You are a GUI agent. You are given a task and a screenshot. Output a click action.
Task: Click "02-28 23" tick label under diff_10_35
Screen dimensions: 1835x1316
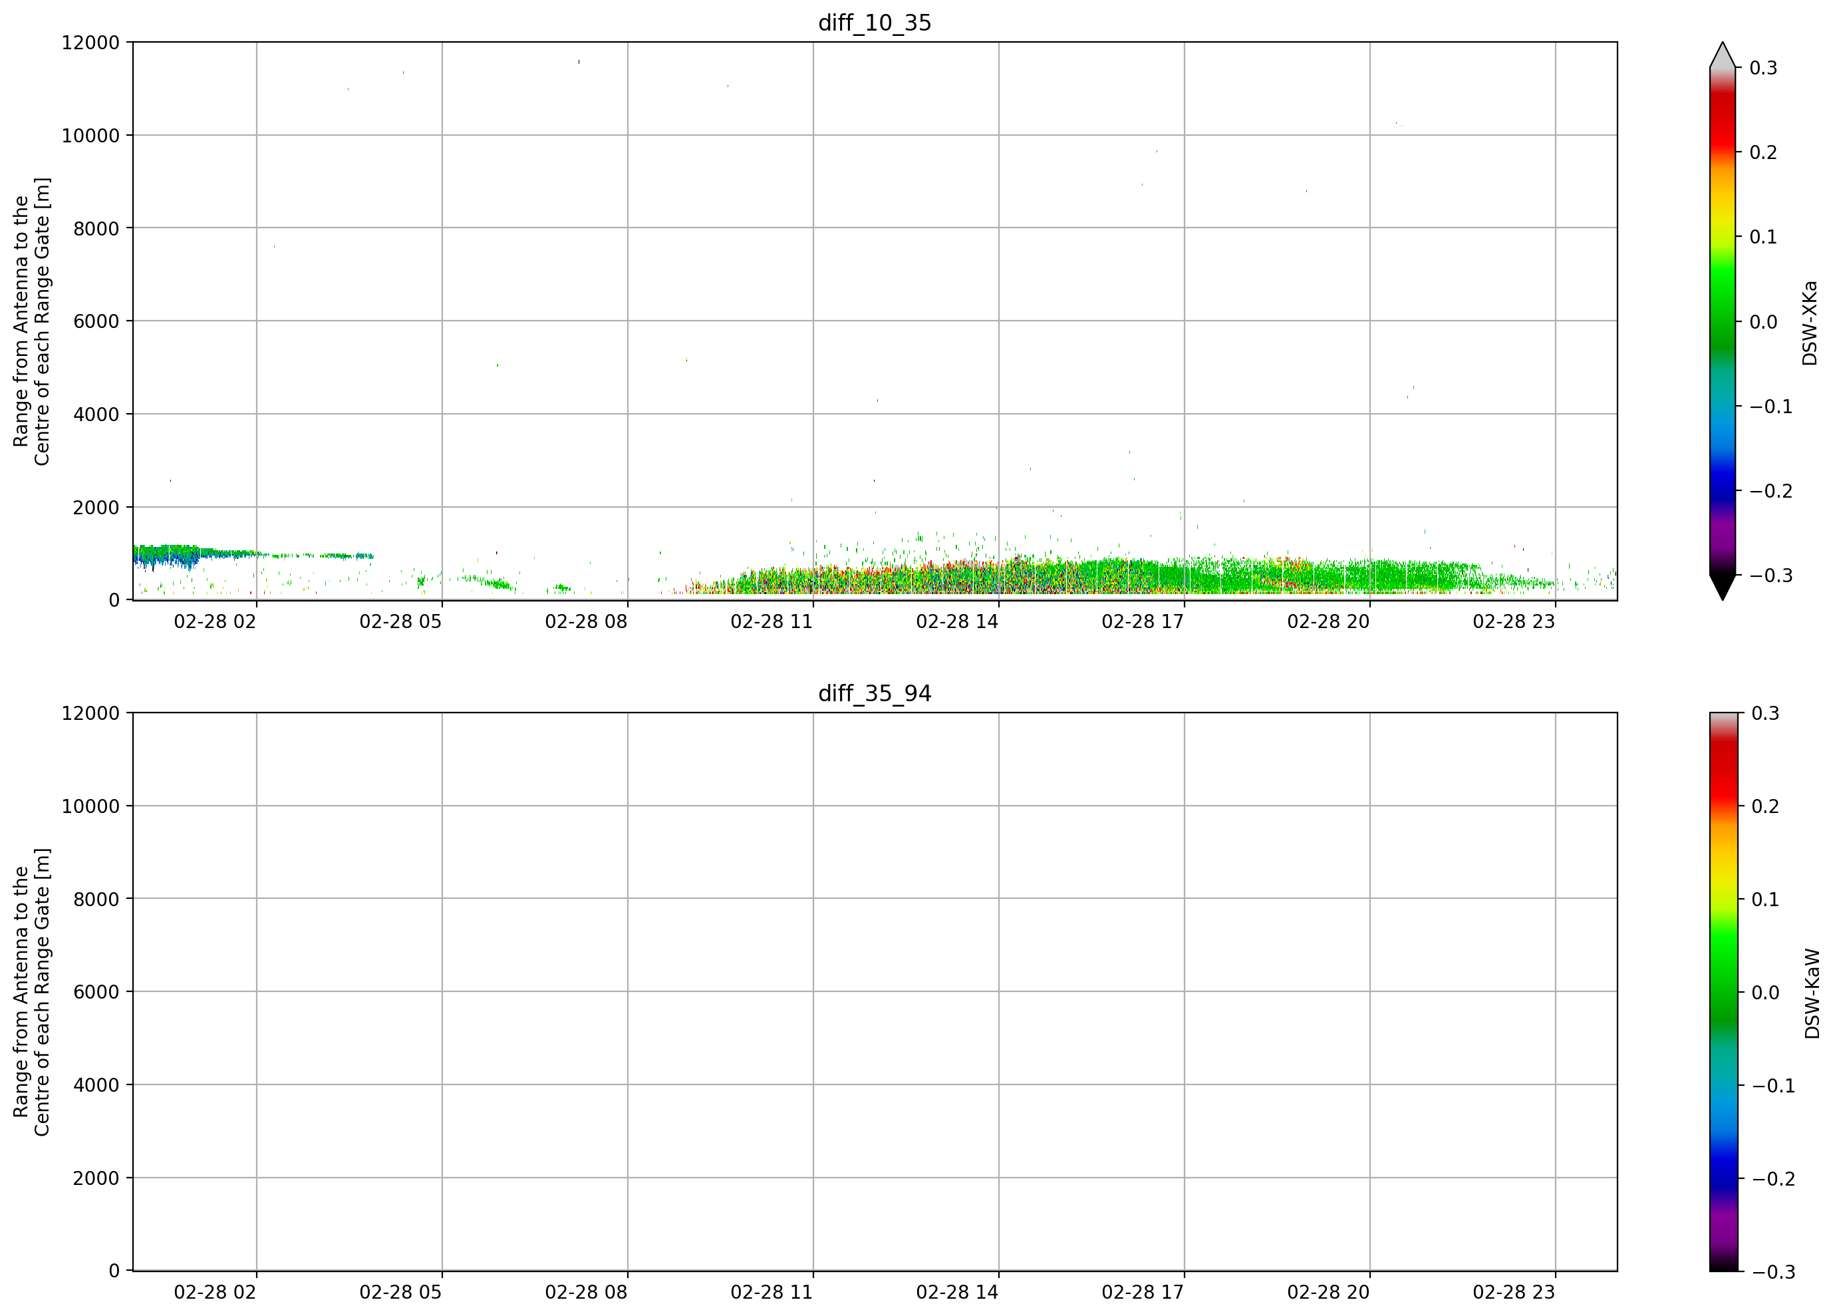point(1514,621)
